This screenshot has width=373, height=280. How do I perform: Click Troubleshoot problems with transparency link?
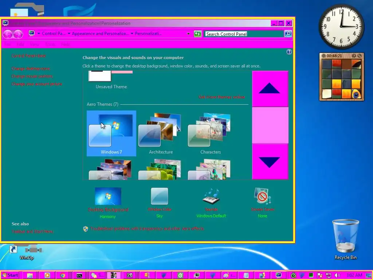147,229
